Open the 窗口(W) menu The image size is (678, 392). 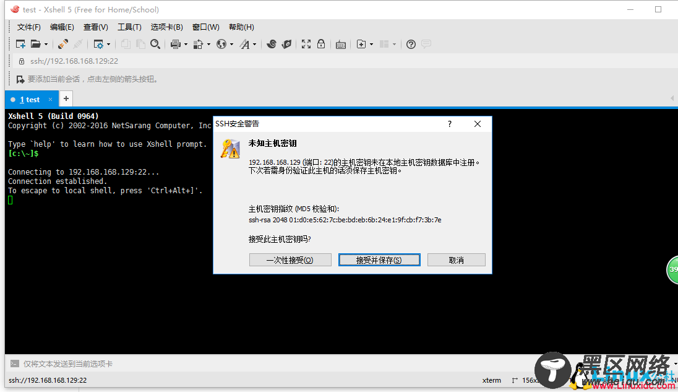(206, 27)
